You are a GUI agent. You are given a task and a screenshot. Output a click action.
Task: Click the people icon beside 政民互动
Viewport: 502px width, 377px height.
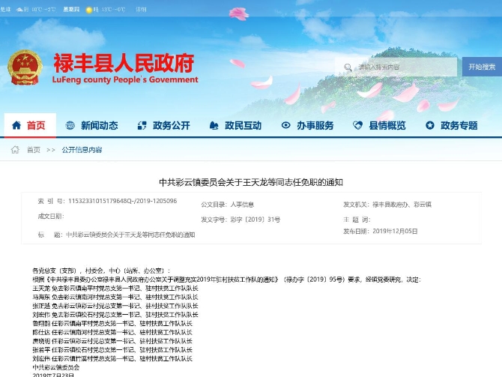pyautogui.click(x=214, y=125)
